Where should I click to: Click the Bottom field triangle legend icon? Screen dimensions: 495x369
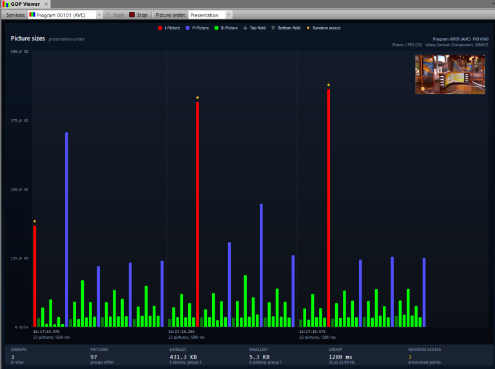(273, 28)
